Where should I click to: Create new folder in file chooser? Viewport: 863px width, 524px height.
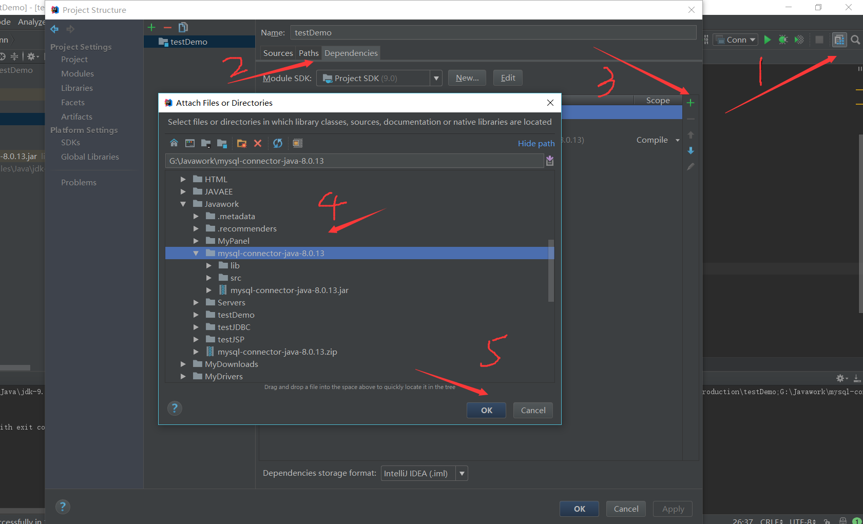point(241,143)
